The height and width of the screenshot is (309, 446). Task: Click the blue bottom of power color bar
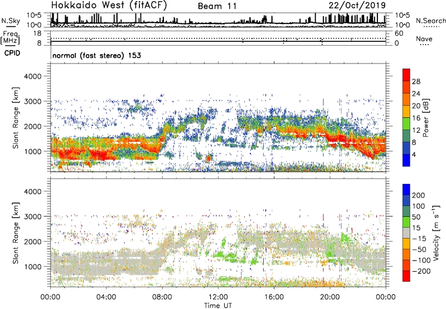[x=406, y=160]
